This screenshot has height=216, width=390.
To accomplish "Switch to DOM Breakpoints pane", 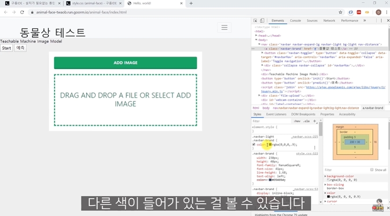I will pos(303,114).
